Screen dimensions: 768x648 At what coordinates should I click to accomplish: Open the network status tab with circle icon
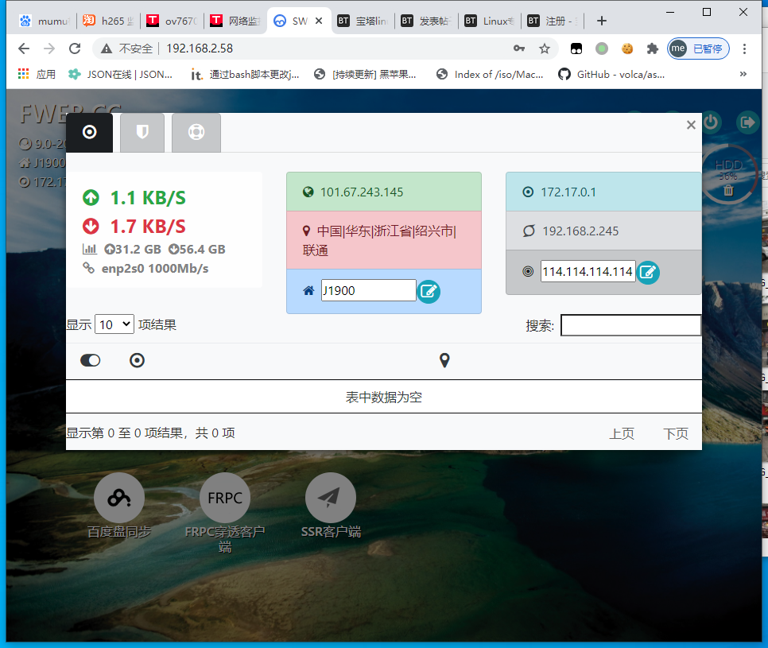tap(90, 132)
